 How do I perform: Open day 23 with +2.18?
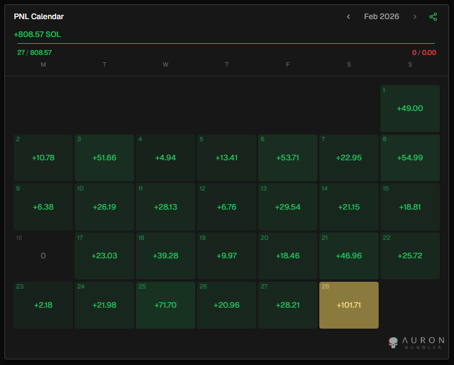point(43,305)
